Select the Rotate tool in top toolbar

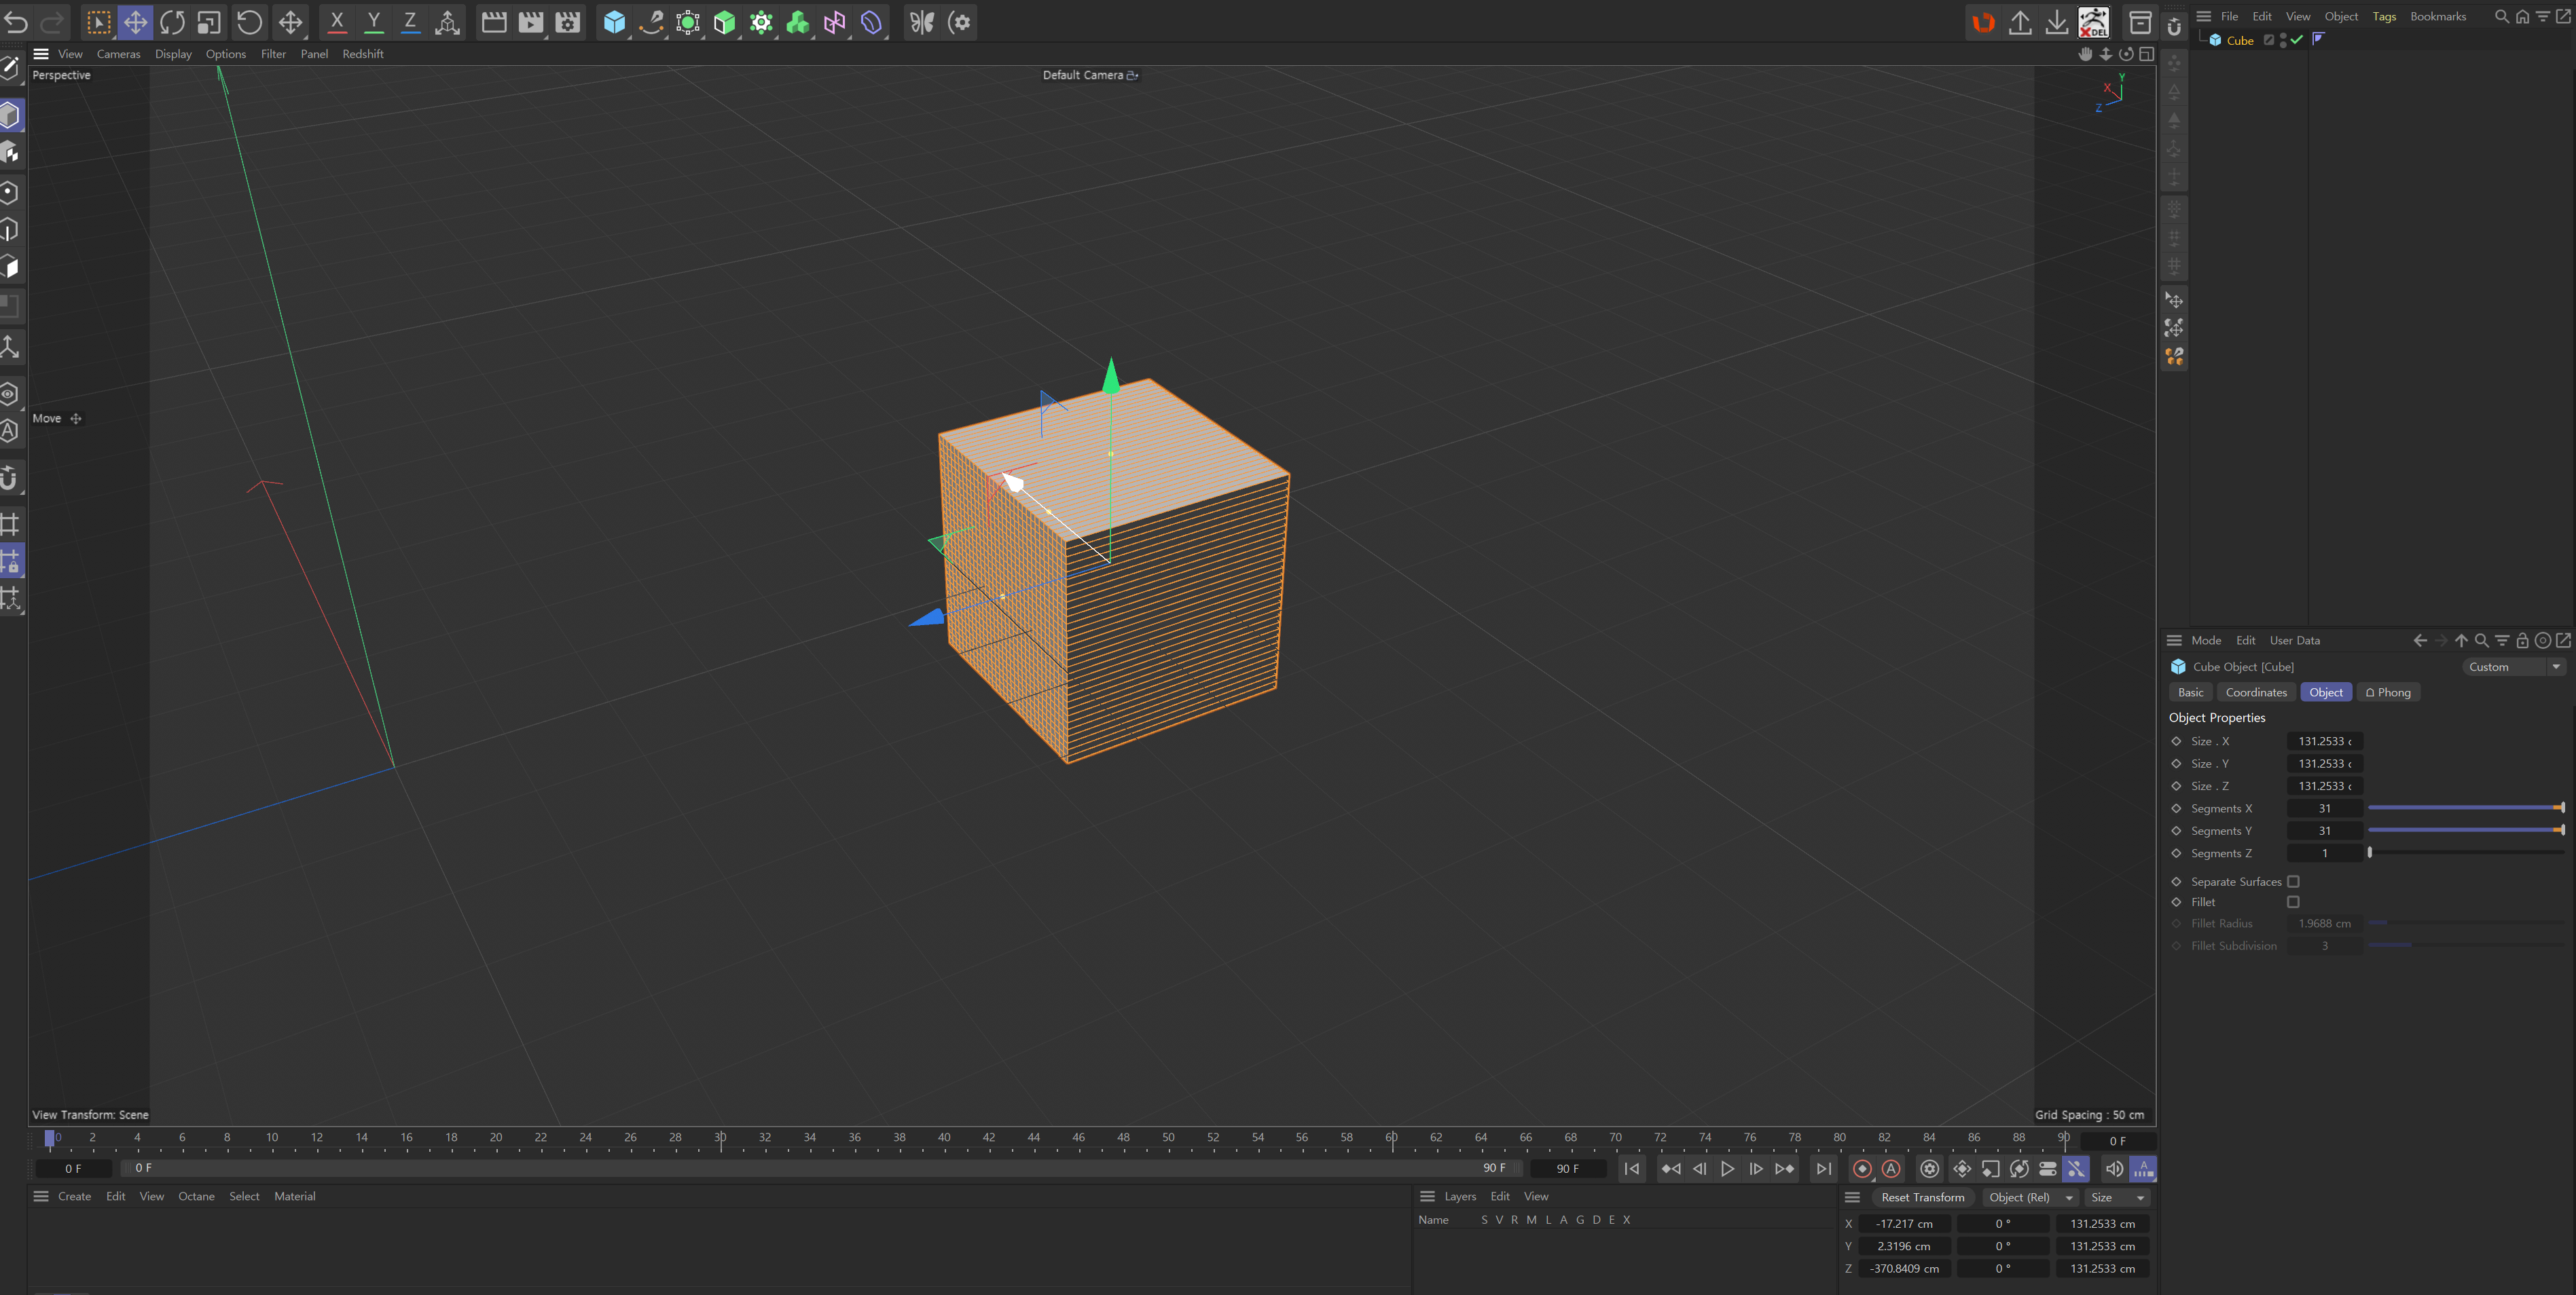point(172,22)
